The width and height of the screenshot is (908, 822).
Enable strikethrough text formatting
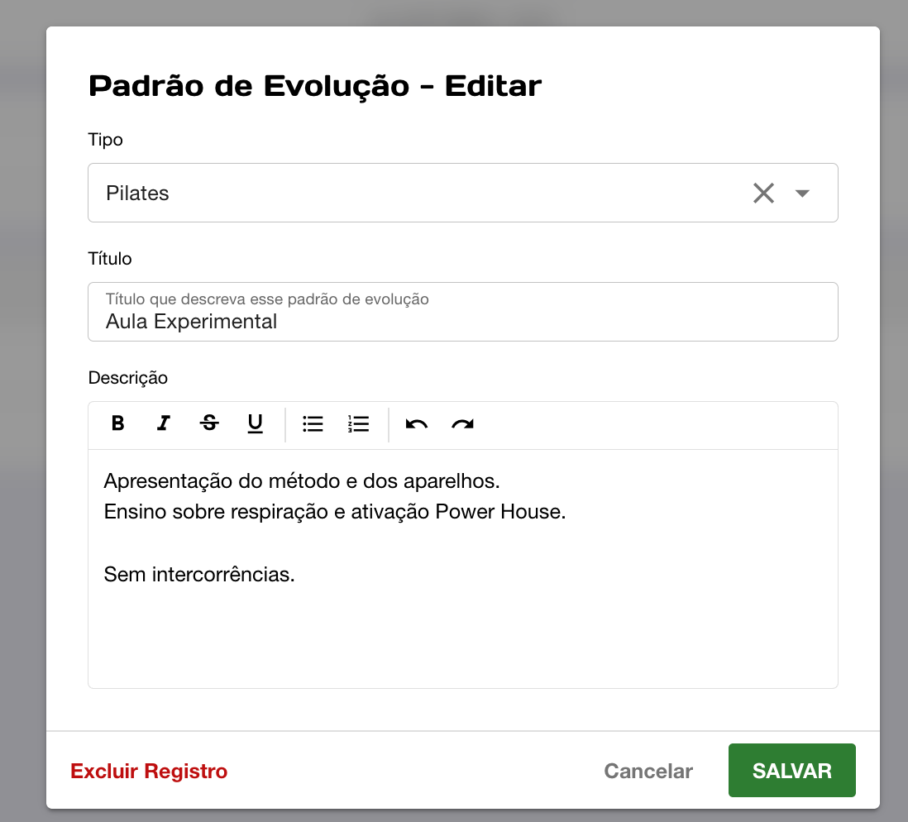pos(209,424)
